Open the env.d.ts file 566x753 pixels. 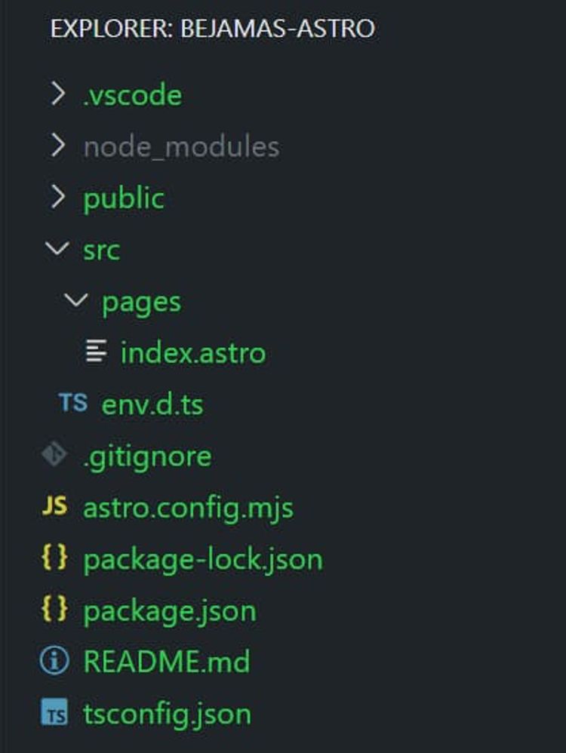click(x=151, y=404)
